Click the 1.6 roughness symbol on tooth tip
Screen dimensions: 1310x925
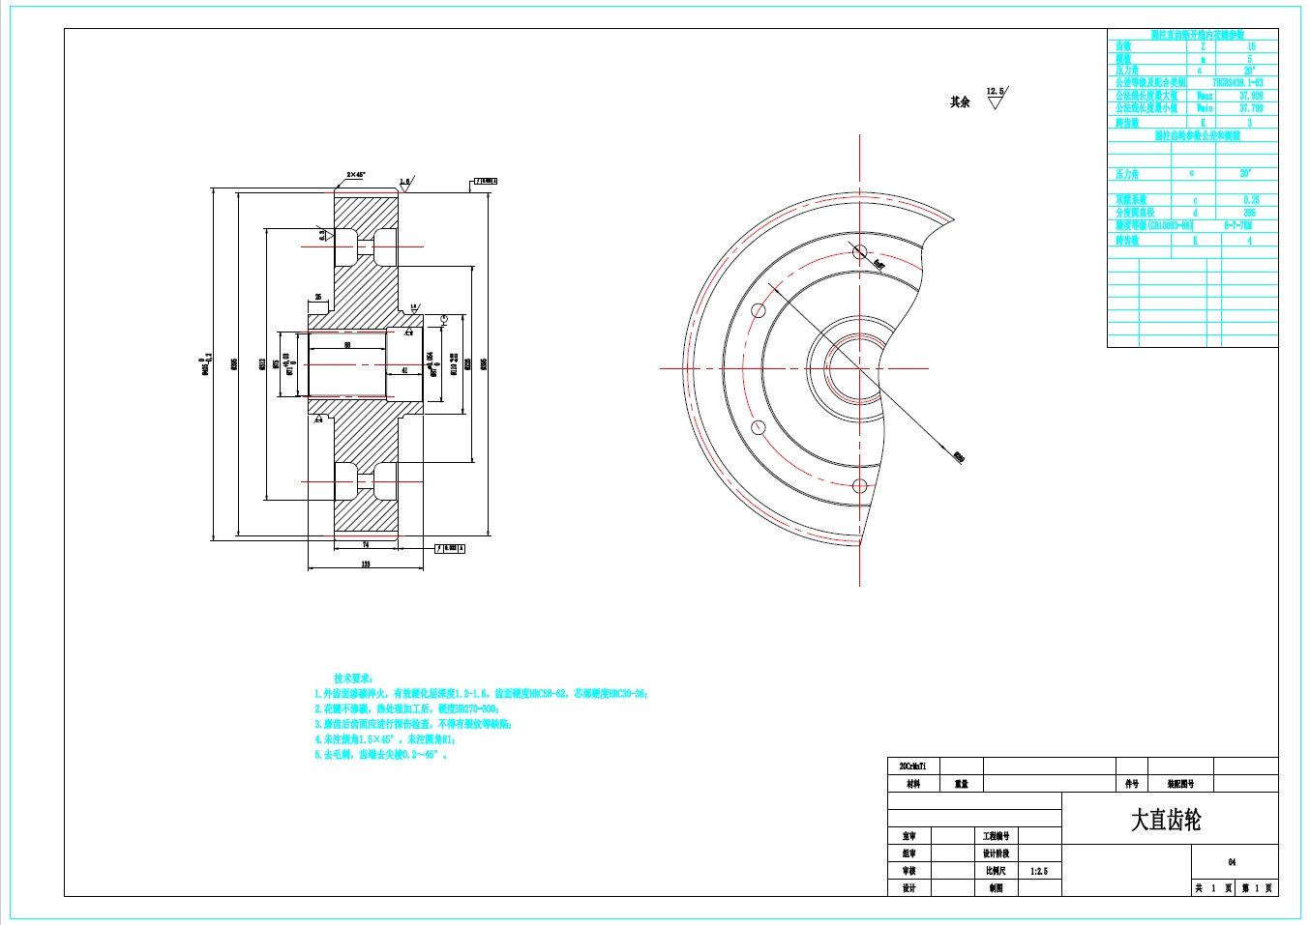(405, 184)
